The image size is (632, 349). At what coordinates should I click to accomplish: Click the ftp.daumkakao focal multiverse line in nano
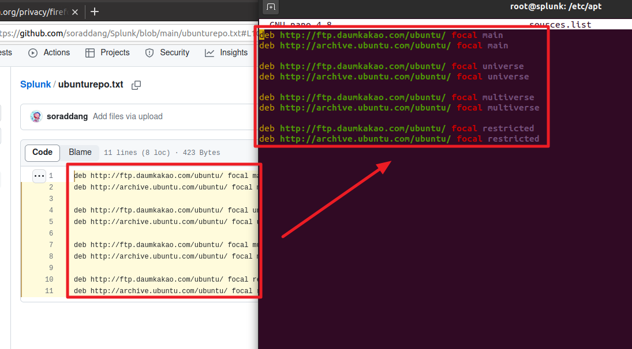tap(397, 97)
